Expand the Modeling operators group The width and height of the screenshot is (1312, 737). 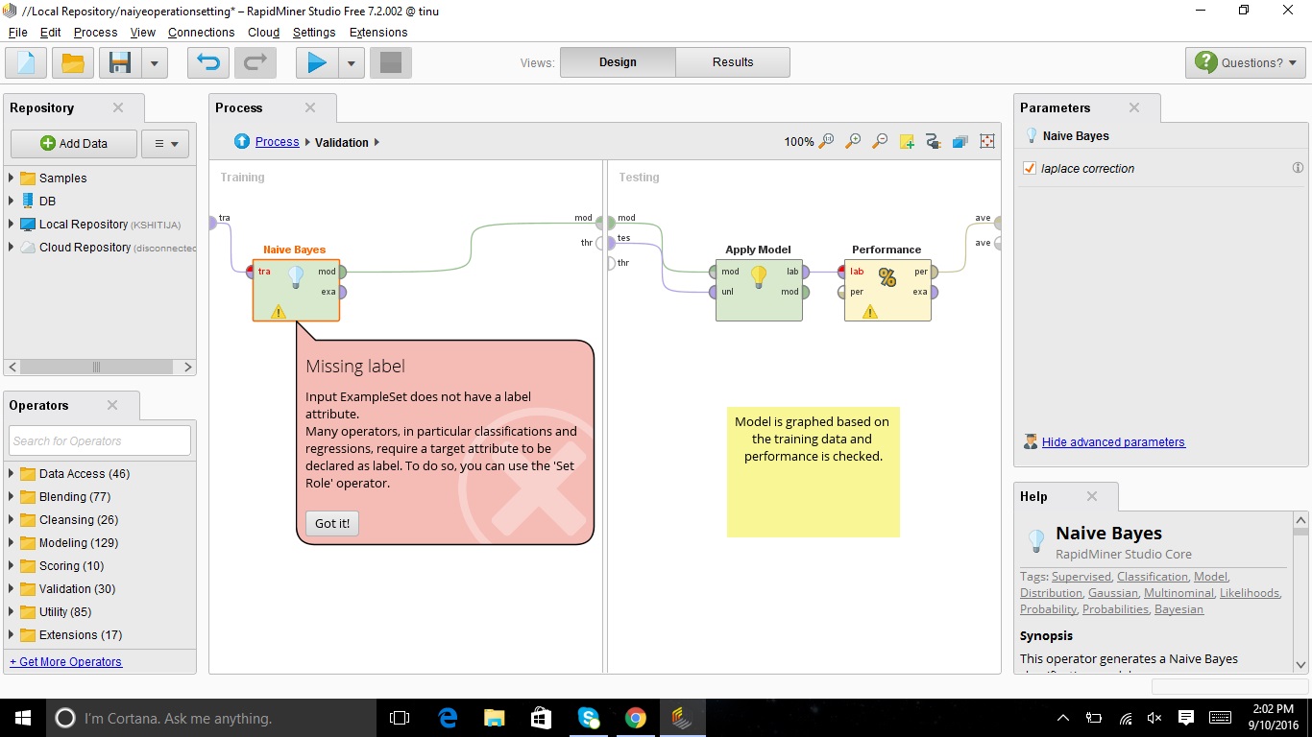12,542
